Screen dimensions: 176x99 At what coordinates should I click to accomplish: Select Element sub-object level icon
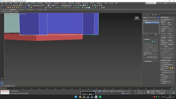(x=155, y=42)
